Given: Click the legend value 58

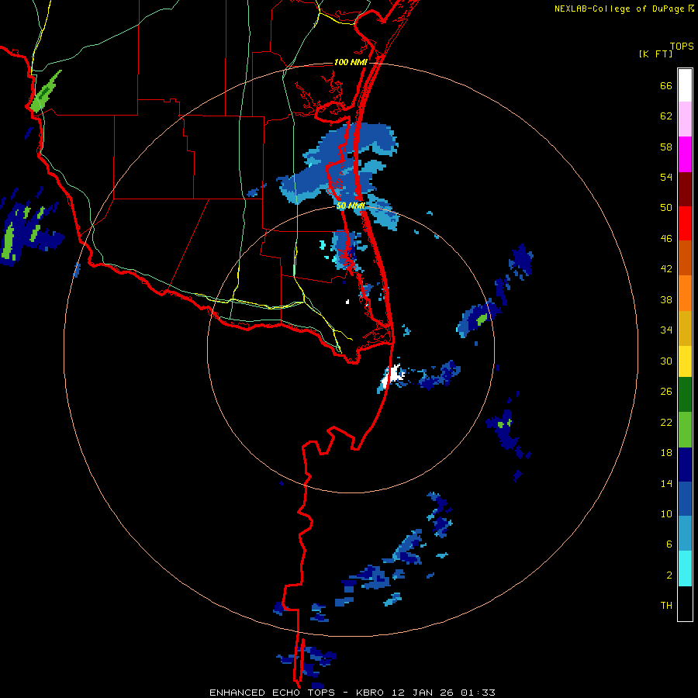Looking at the screenshot, I should coord(666,147).
